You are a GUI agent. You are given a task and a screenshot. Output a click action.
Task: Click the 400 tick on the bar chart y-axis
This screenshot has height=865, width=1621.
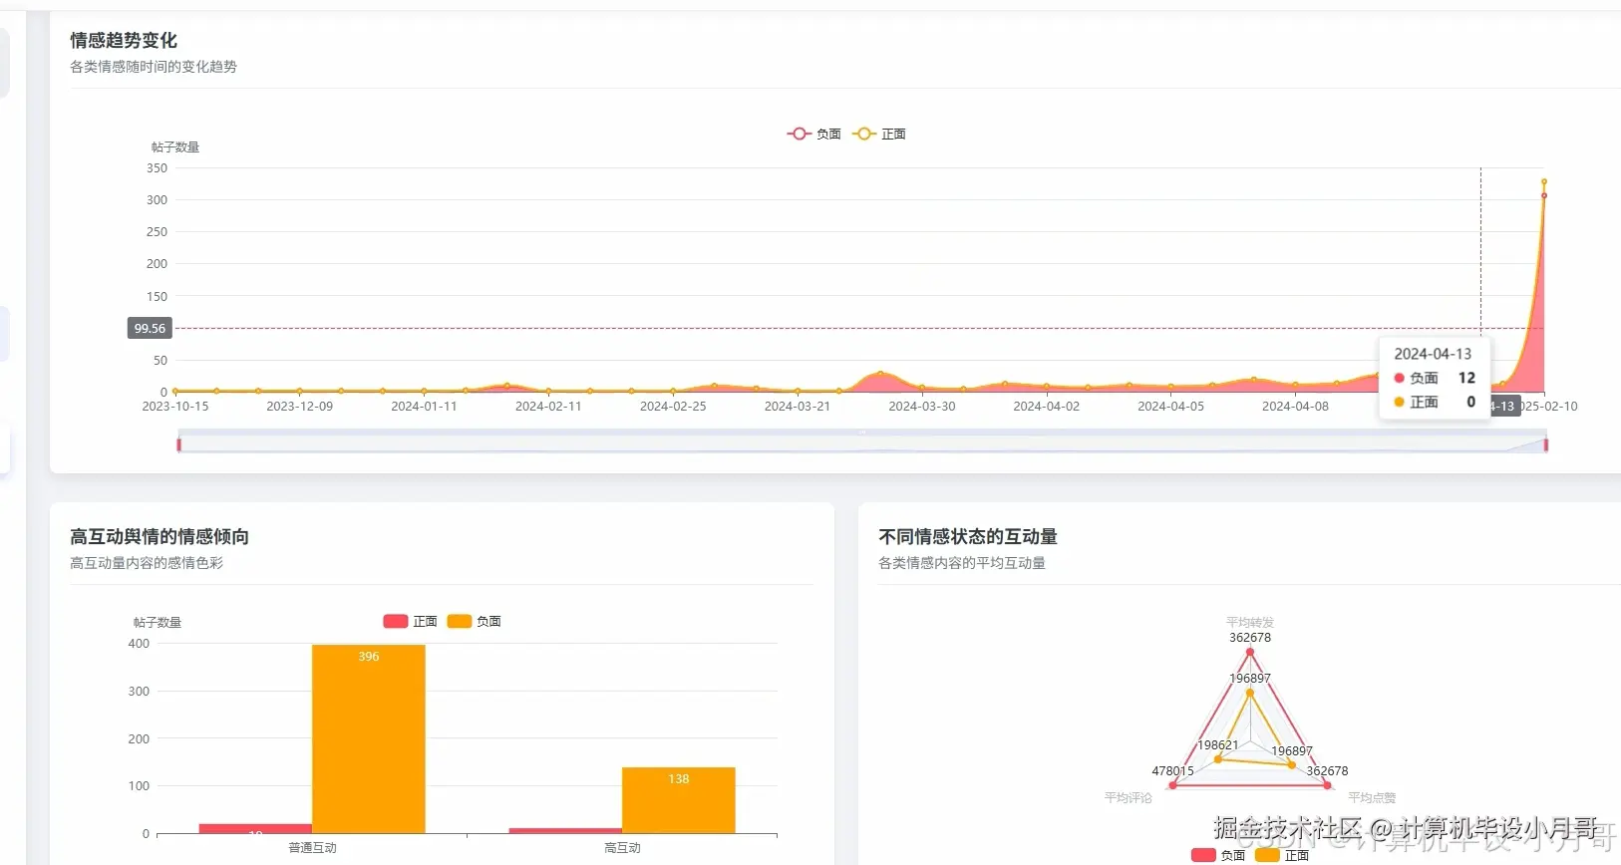pyautogui.click(x=139, y=644)
